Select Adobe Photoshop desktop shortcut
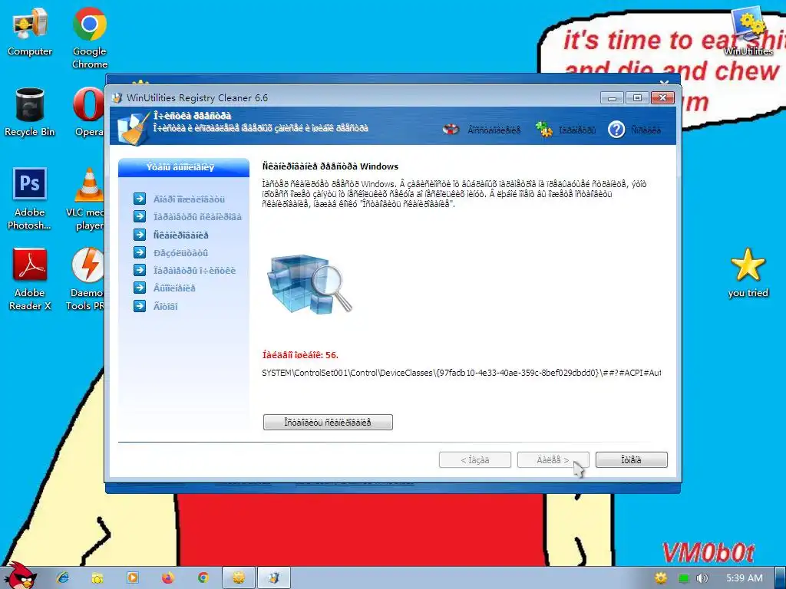 [30, 199]
